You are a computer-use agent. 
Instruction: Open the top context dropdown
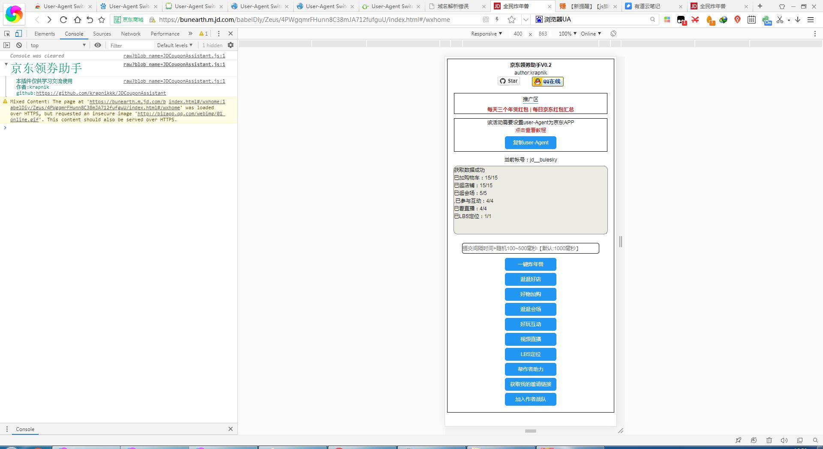[58, 45]
